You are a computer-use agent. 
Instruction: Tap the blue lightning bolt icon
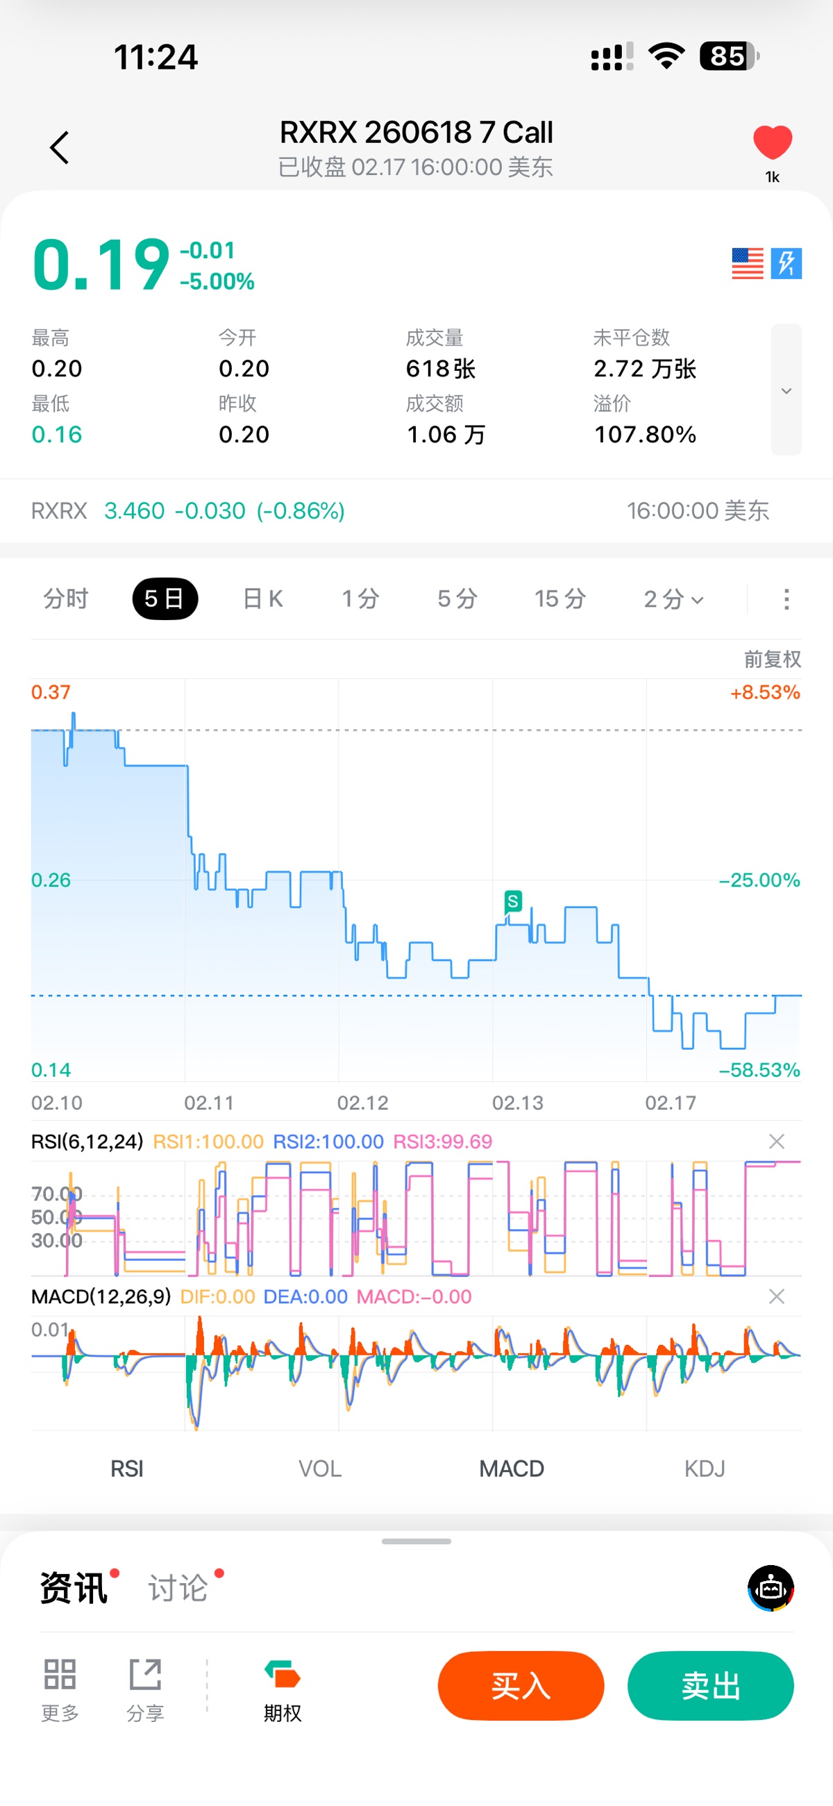[786, 264]
